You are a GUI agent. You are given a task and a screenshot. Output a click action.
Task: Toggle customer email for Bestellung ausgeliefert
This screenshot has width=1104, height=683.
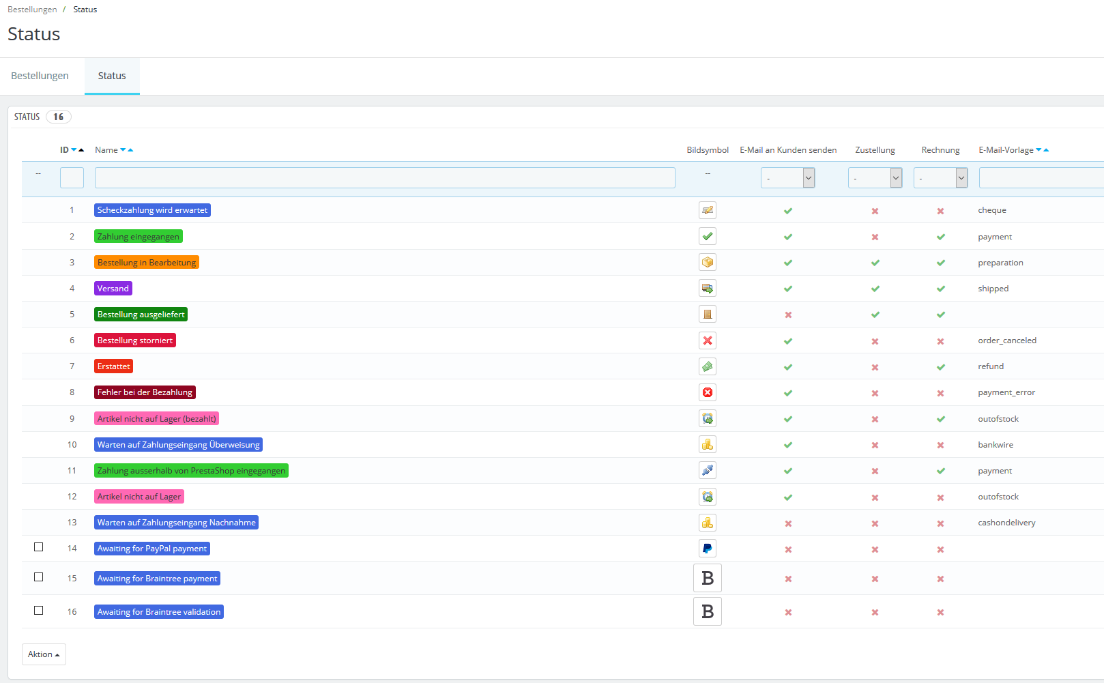788,315
